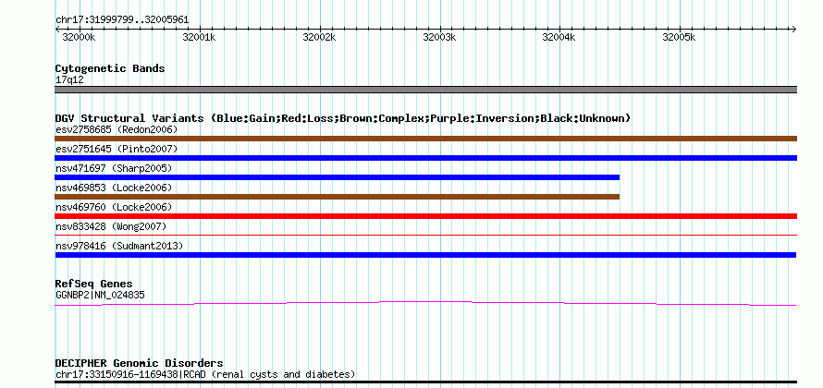The image size is (823, 388).
Task: Open the nsv469760 (Locke2006) variant label
Action: click(x=114, y=207)
